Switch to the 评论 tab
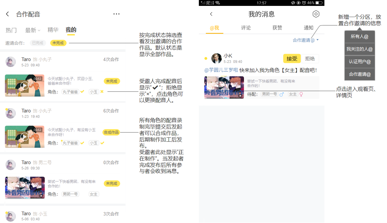The image size is (387, 223). tap(246, 28)
